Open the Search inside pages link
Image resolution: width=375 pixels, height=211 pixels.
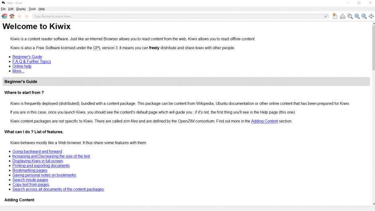coord(30,180)
